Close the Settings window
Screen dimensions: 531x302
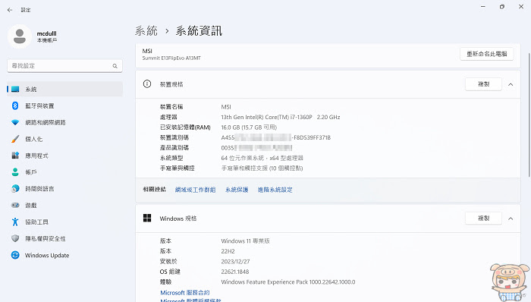tap(521, 6)
